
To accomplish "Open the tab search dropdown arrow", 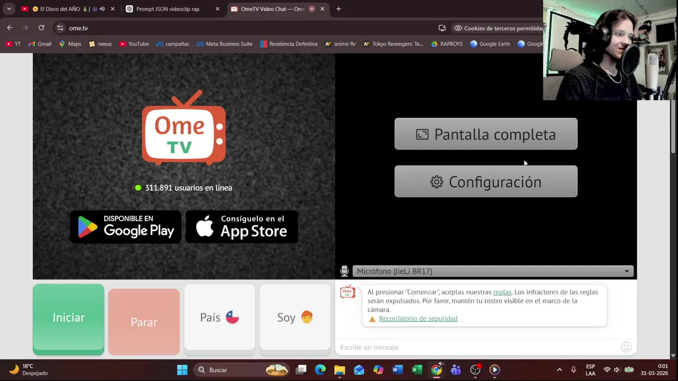I will point(9,9).
